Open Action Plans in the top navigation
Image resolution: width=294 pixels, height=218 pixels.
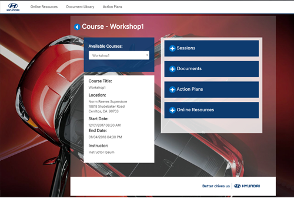(x=112, y=7)
